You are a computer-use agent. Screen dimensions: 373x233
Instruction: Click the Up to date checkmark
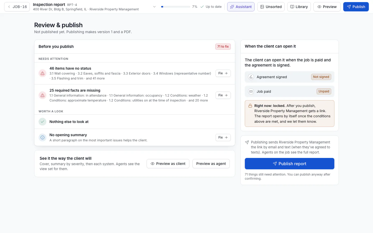(202, 7)
